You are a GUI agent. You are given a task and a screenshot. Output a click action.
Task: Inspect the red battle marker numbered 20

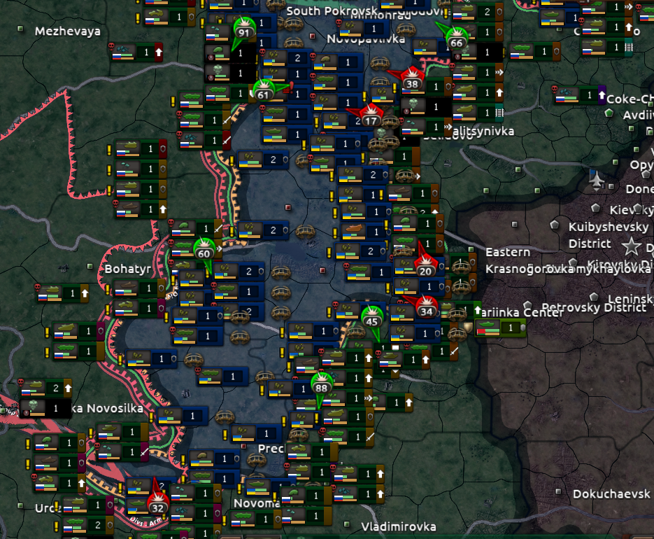click(x=425, y=269)
